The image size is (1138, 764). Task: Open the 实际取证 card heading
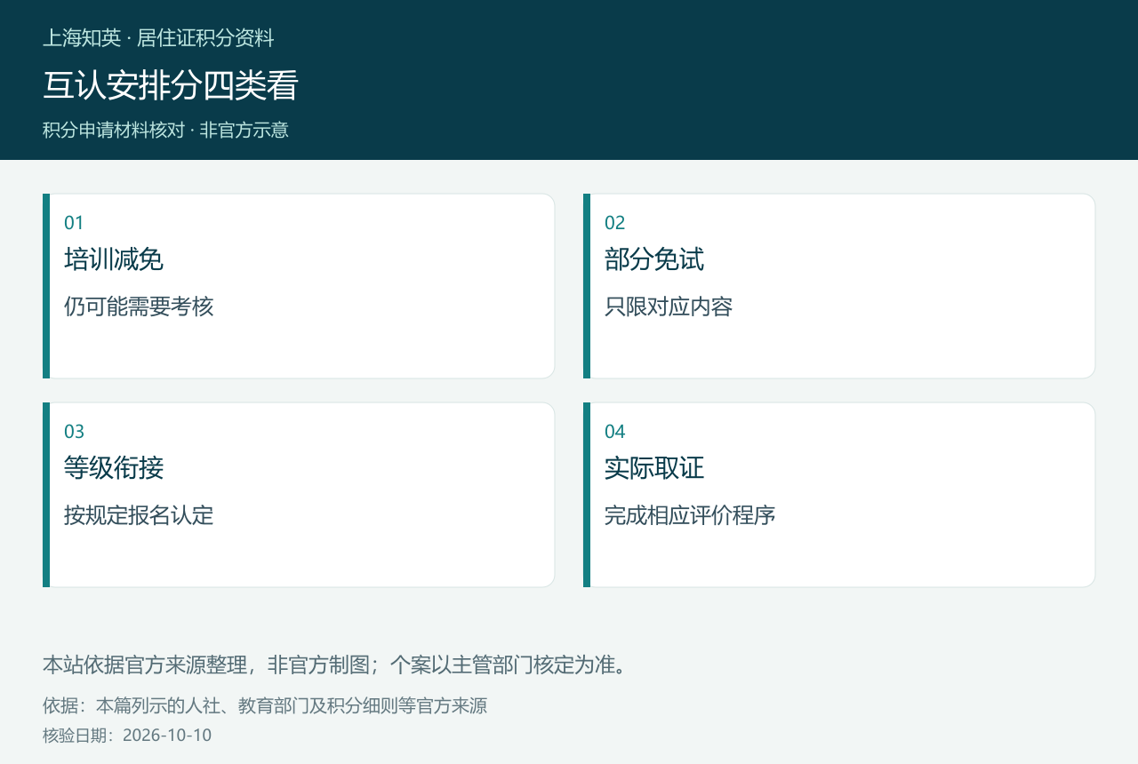(x=654, y=468)
